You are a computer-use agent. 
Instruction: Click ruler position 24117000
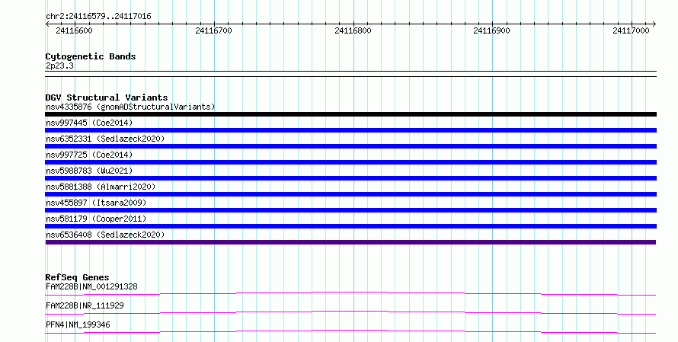point(631,30)
